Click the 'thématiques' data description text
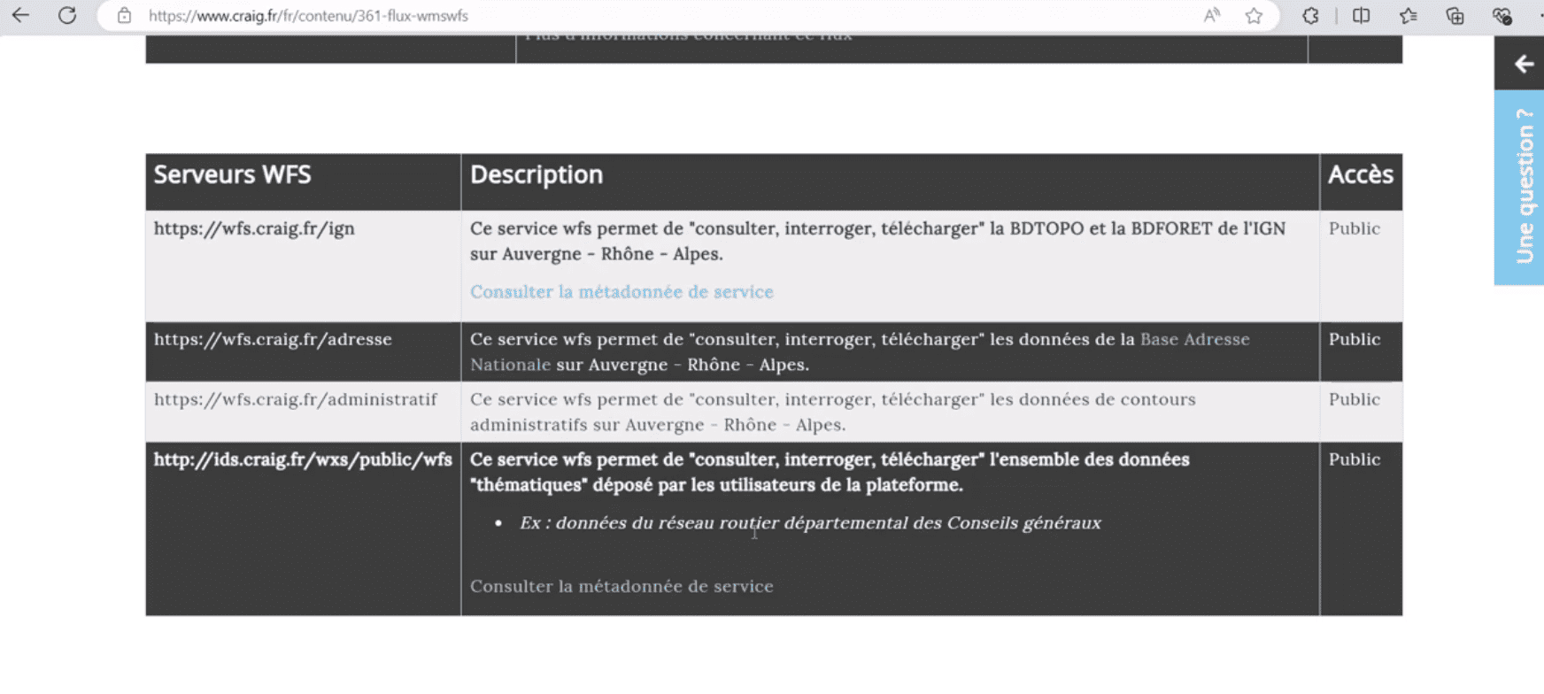 tap(830, 472)
